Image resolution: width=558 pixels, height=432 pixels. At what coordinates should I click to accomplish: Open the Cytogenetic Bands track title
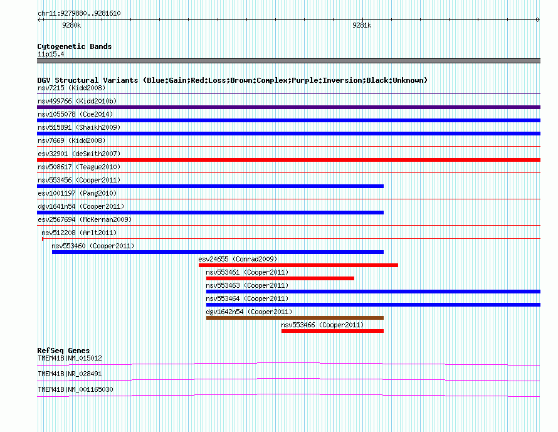(x=75, y=46)
